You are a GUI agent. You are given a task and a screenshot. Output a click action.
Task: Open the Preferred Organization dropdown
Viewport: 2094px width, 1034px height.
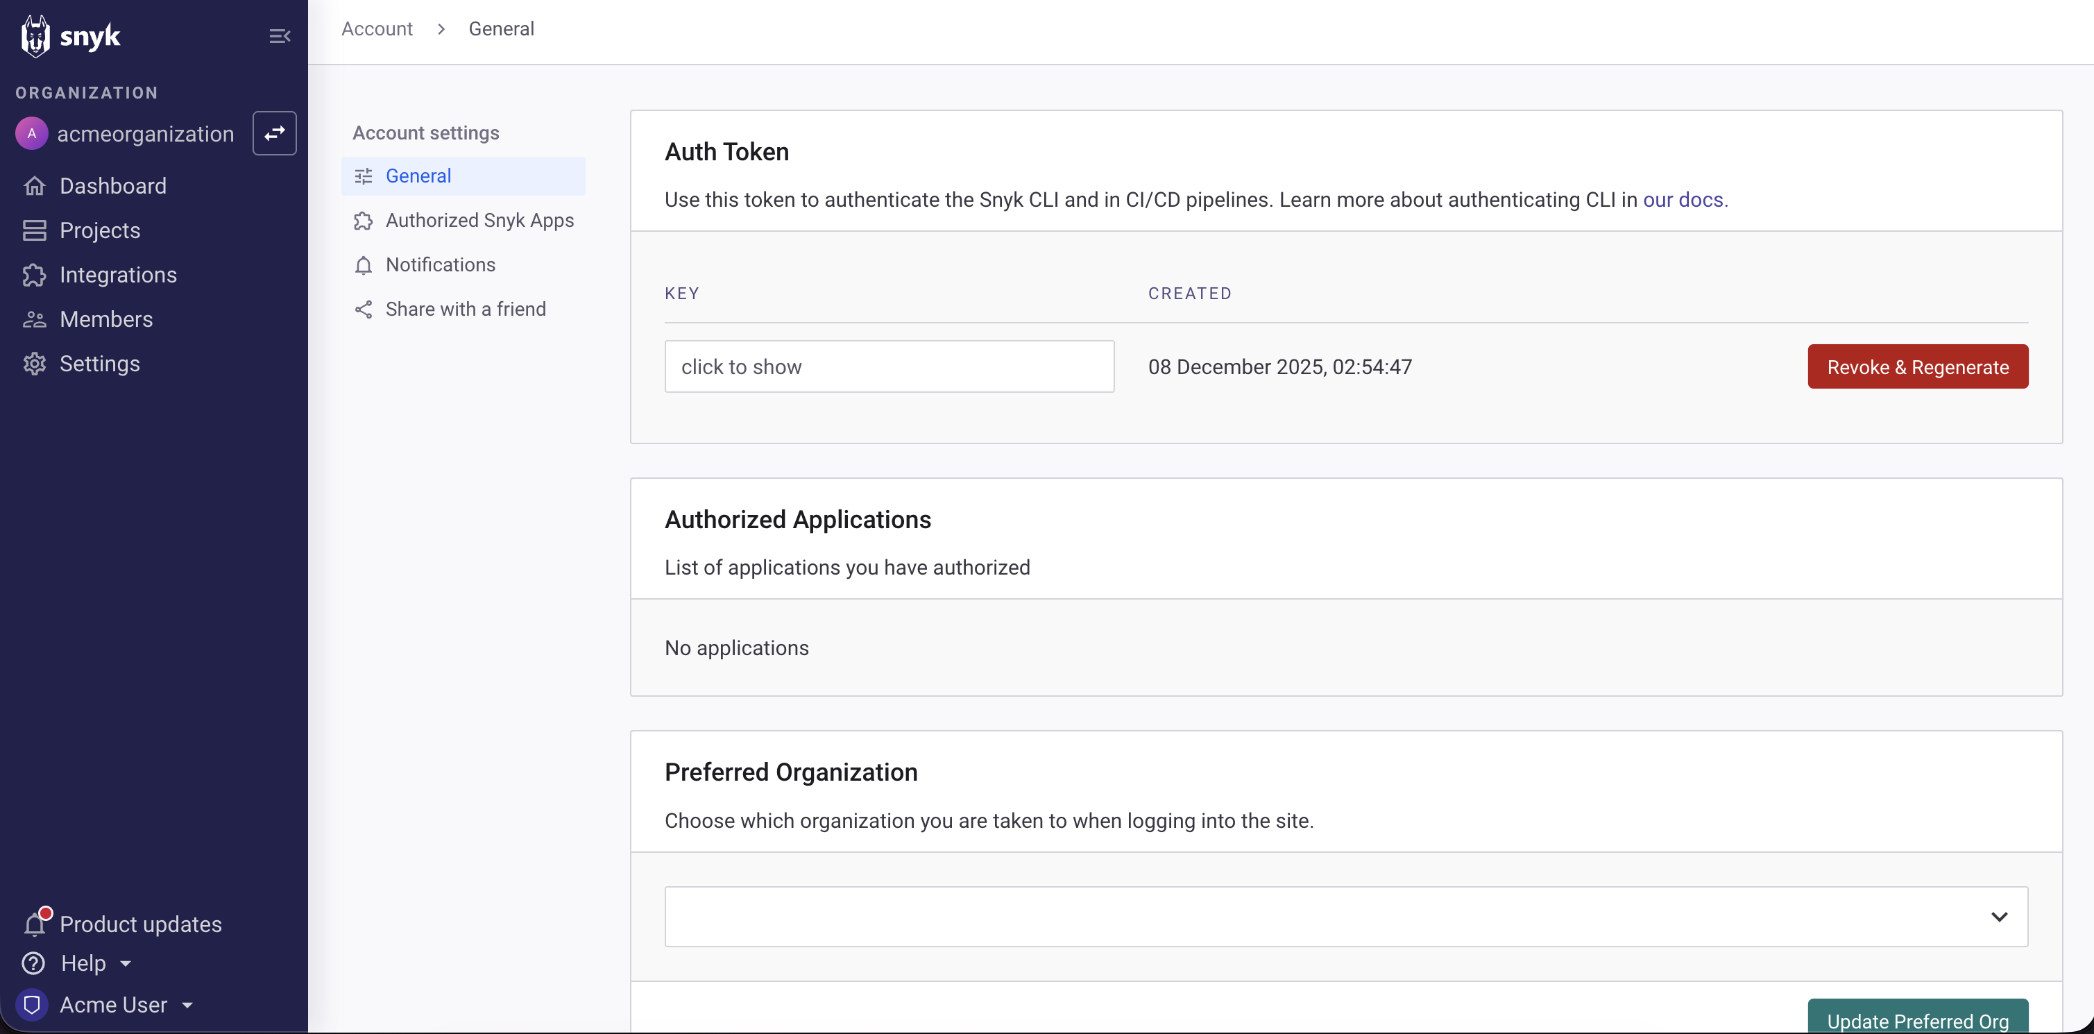(x=1345, y=916)
